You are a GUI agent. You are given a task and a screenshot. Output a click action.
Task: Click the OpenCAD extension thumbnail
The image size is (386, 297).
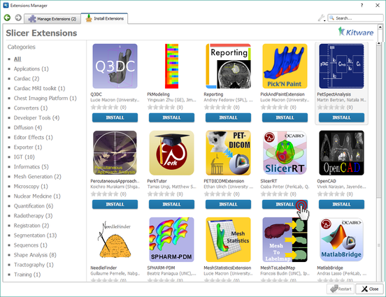[x=341, y=153]
